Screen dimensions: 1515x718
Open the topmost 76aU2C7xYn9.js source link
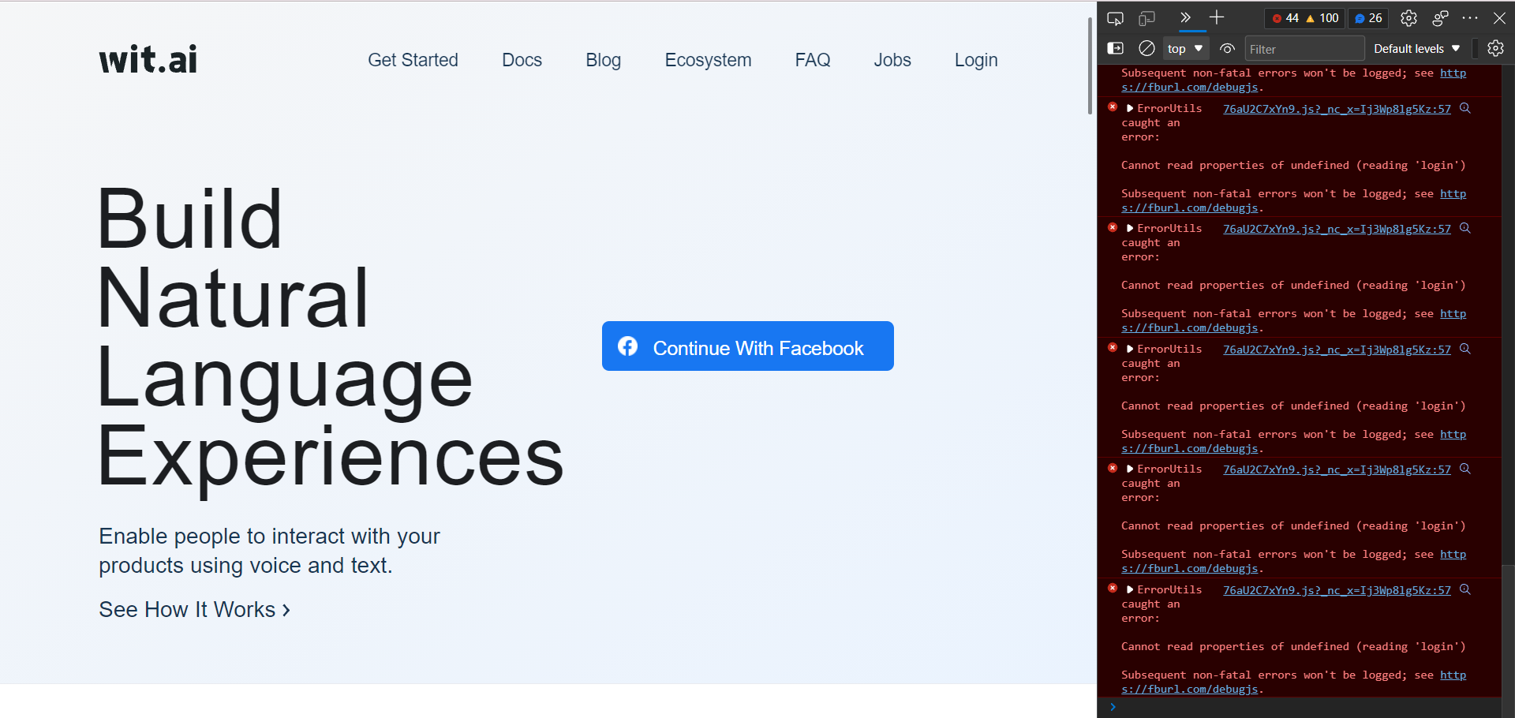[1337, 109]
